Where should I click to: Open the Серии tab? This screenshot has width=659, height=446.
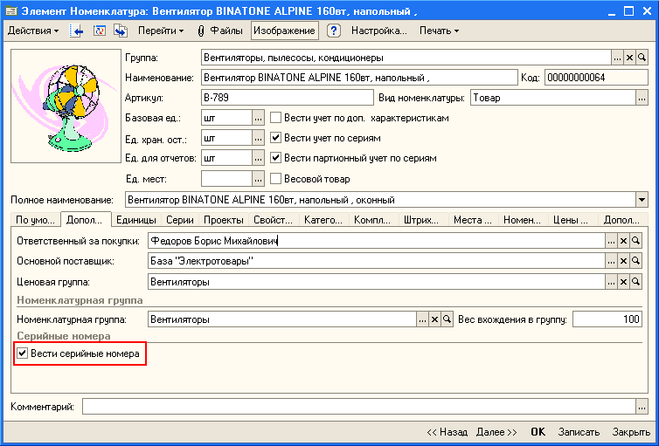pos(180,221)
